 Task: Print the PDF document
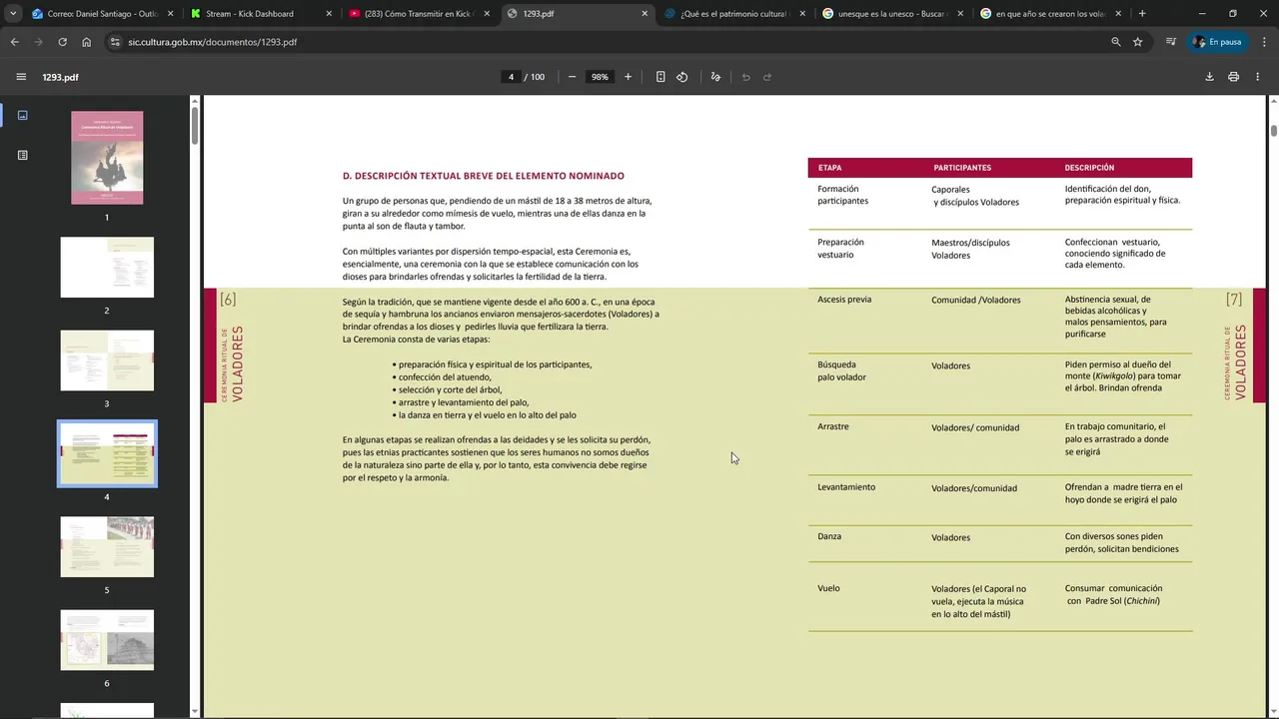1233,77
